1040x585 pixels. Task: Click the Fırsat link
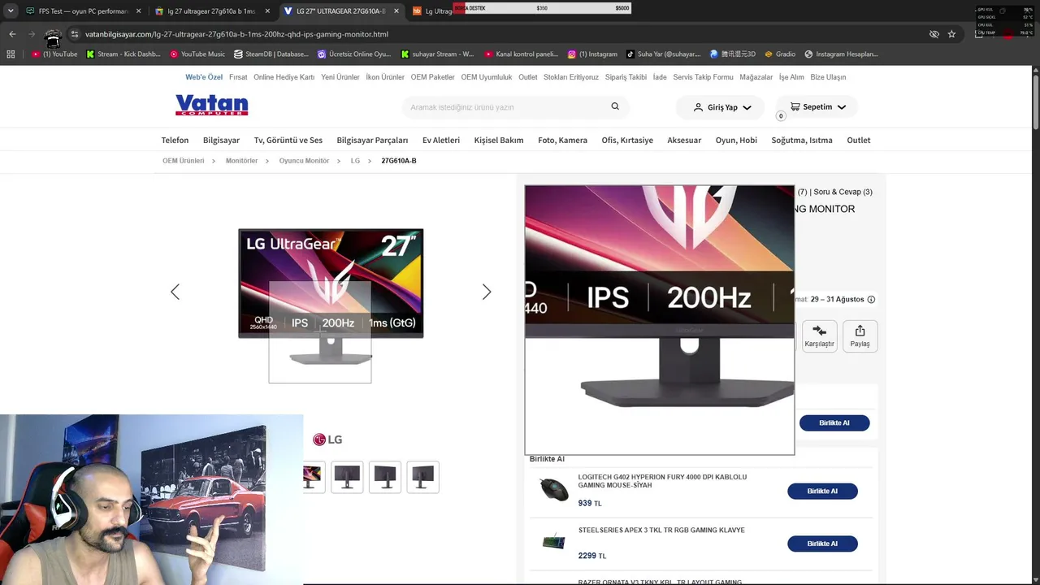pos(238,77)
